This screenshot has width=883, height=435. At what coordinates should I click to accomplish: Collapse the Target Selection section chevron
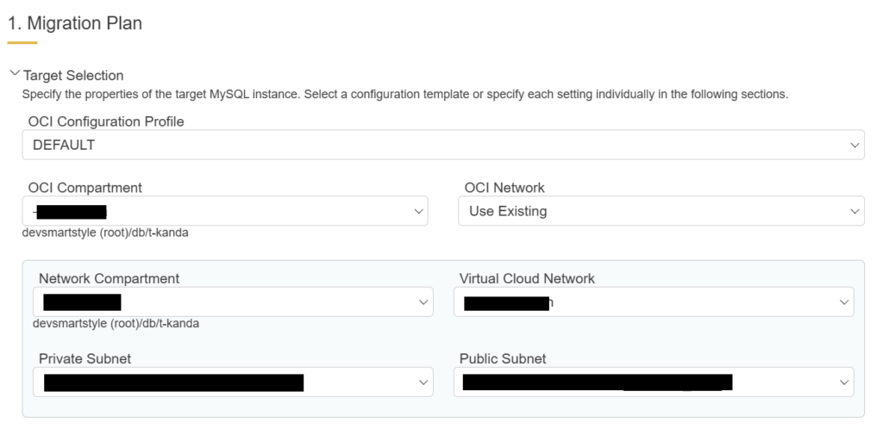point(14,75)
